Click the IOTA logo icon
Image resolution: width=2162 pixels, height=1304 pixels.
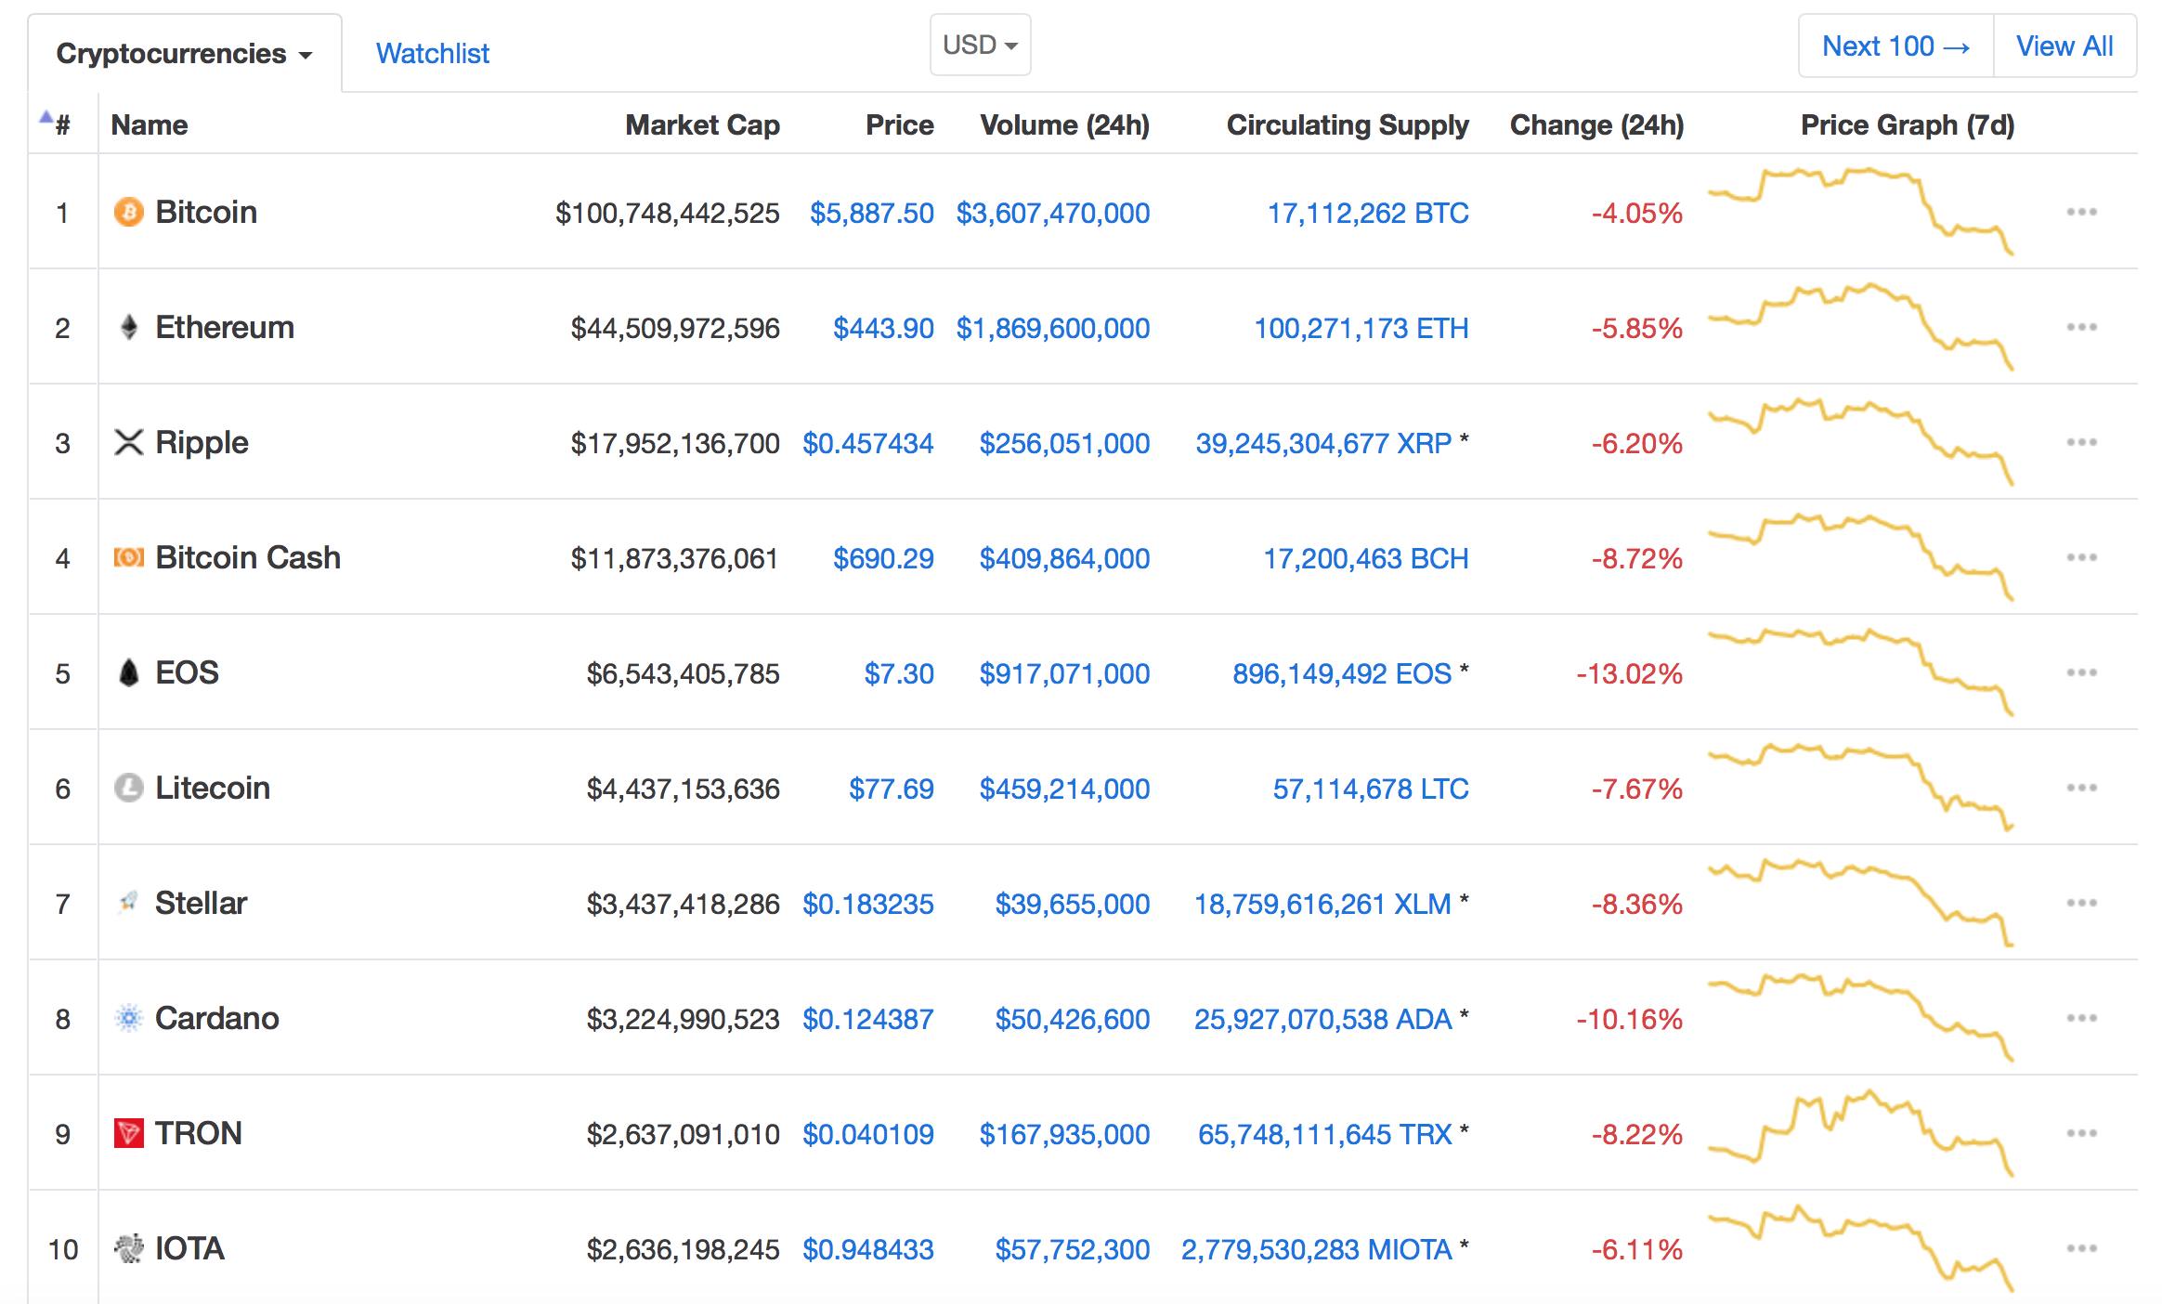tap(129, 1248)
